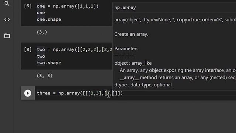Open the code snippets sidebar icon
Viewport: 236px width, 133px height.
7,20
